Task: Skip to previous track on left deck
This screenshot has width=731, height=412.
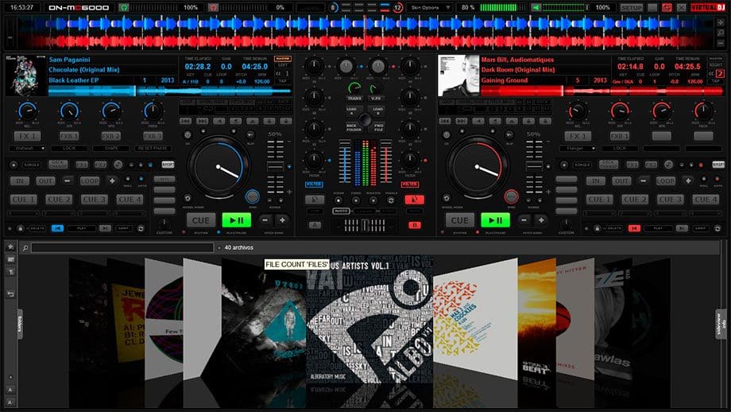Action: (186, 121)
